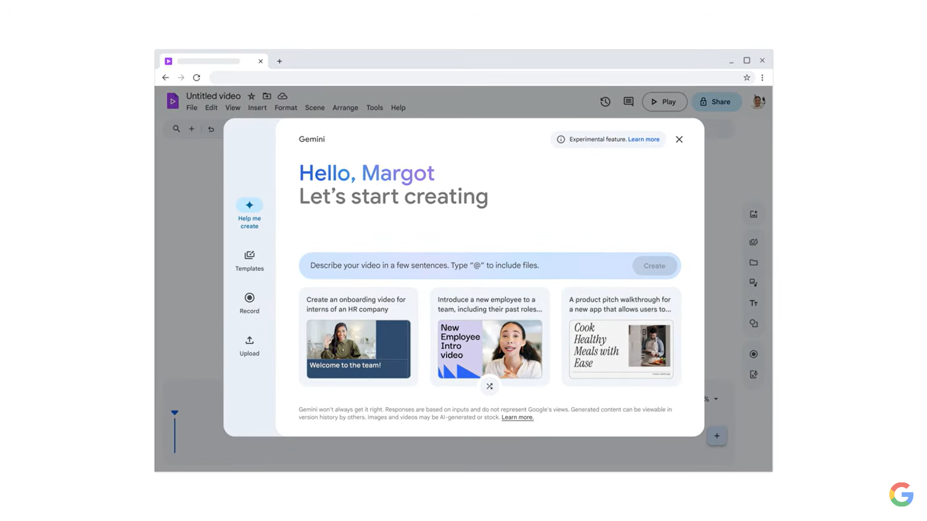Click the Text tool icon on right sidebar
Screen dimensions: 927x521
753,303
